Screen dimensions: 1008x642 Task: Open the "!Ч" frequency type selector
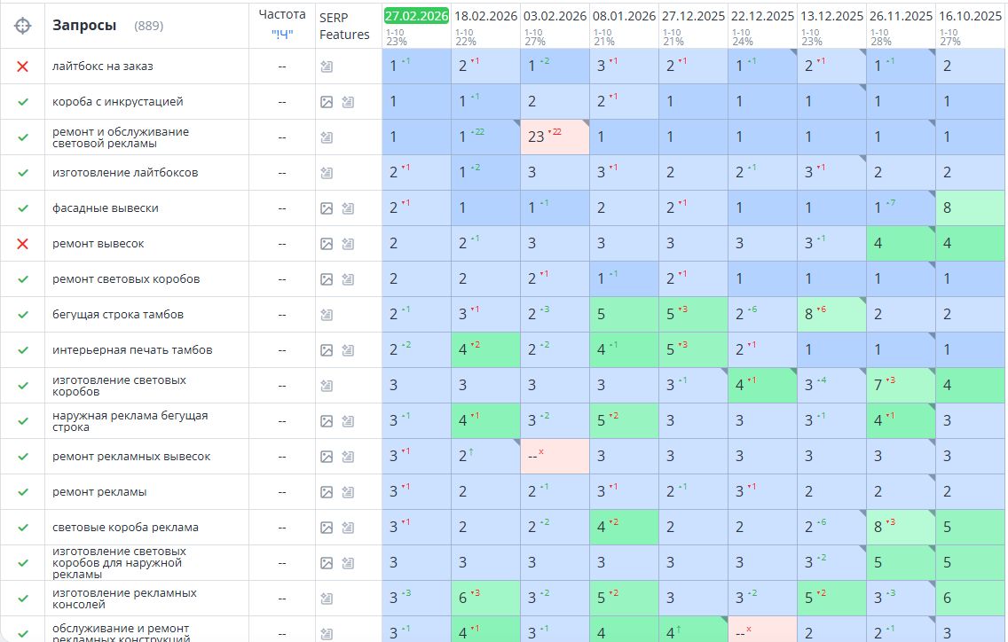[281, 35]
